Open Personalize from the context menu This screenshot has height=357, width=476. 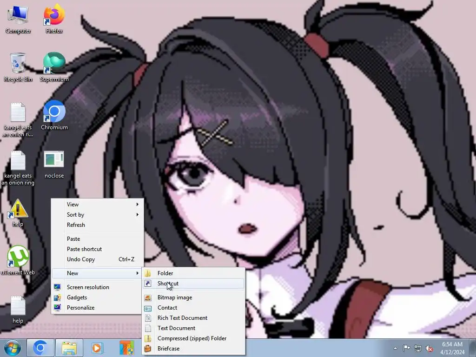97,308
